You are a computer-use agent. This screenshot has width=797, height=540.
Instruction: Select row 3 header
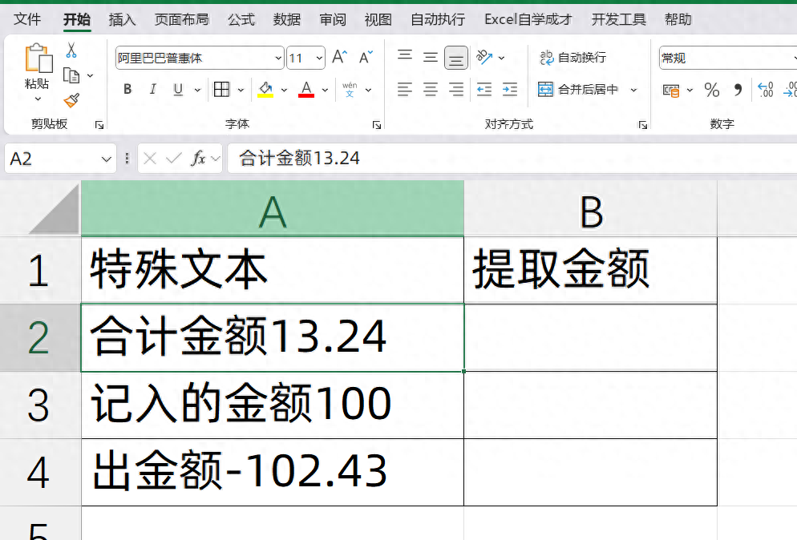pyautogui.click(x=40, y=405)
